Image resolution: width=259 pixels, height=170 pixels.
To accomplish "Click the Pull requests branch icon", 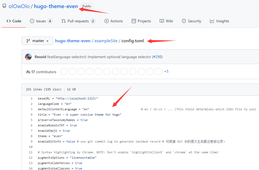I will pyautogui.click(x=64, y=21).
